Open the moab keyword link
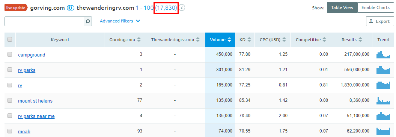 tap(24, 131)
